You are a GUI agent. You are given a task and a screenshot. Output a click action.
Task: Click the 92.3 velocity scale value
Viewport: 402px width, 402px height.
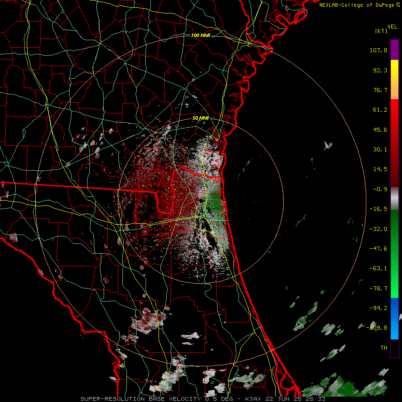[380, 70]
